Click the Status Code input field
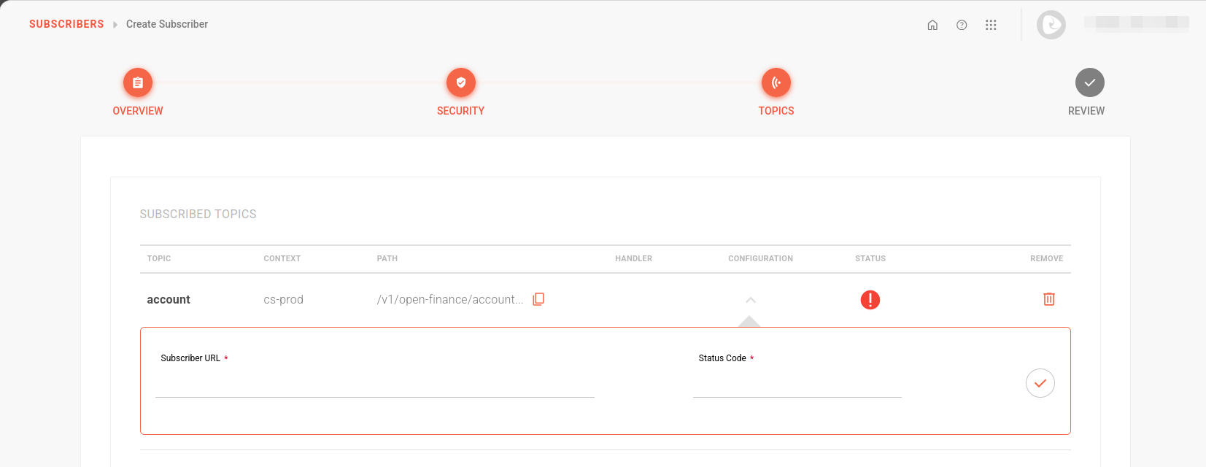Image resolution: width=1206 pixels, height=467 pixels. [x=797, y=385]
